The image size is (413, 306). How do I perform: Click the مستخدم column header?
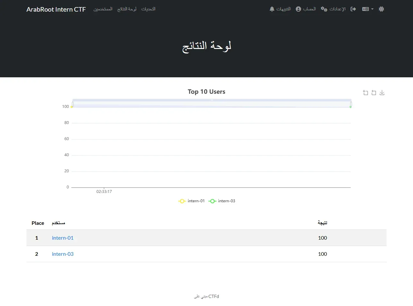pyautogui.click(x=59, y=223)
